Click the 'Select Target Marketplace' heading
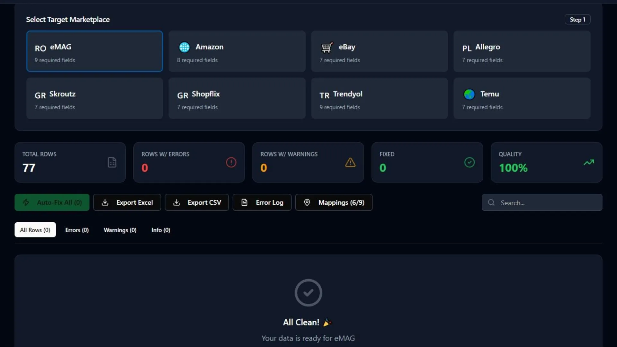Image resolution: width=617 pixels, height=347 pixels. [68, 20]
